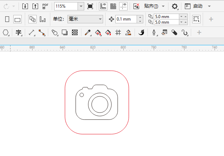Expand the 贴齐 dropdown arrow
Screen dimensions: 224x156
tap(163, 6)
